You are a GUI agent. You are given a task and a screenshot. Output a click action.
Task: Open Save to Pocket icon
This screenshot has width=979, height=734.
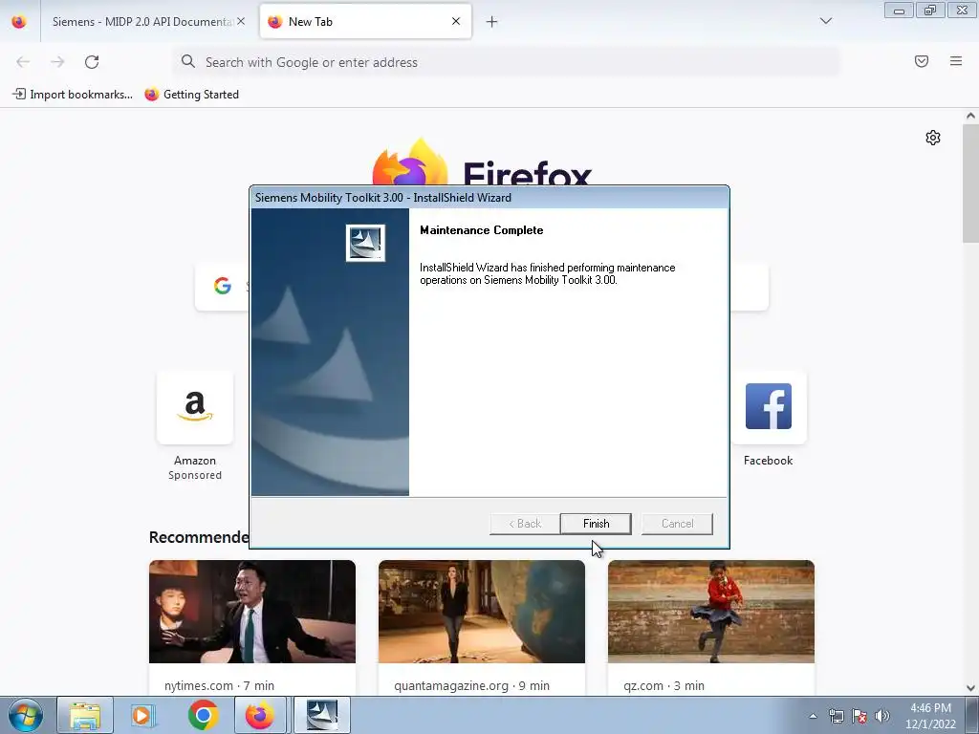pyautogui.click(x=921, y=61)
